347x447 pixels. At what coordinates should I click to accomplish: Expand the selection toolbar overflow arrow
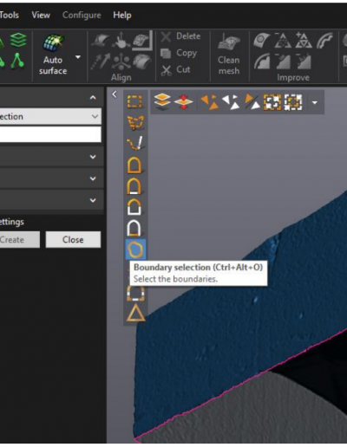[315, 102]
